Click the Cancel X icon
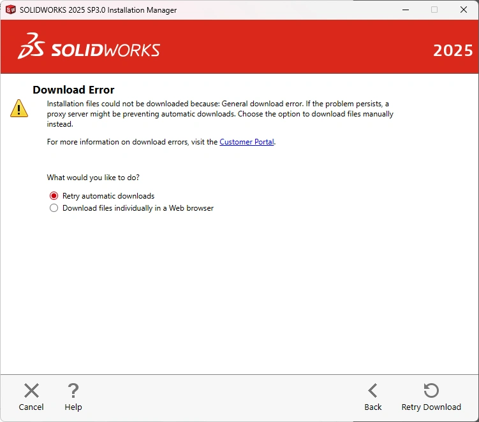 [x=31, y=391]
